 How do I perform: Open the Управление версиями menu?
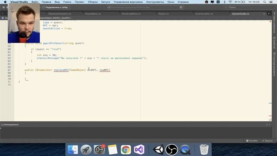pyautogui.click(x=128, y=2)
